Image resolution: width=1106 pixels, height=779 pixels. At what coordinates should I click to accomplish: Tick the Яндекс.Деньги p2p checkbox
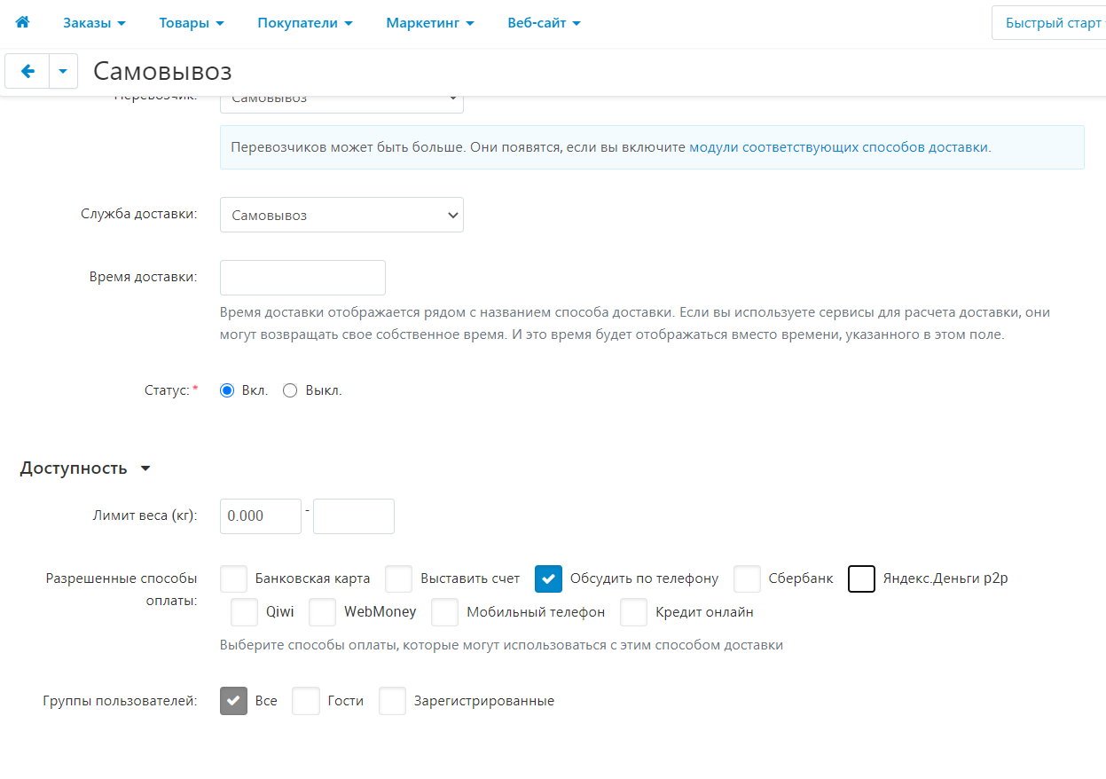coord(862,578)
